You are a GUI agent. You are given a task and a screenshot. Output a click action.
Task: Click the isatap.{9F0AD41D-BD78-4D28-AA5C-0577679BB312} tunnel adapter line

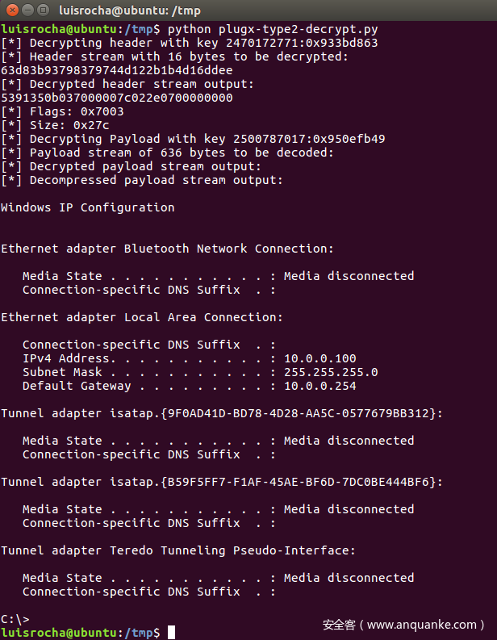point(222,413)
